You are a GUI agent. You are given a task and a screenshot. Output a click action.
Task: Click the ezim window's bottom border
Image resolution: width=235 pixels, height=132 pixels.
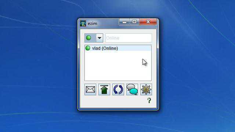click(118, 109)
